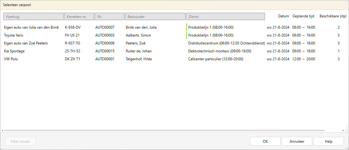Click the Geplande tijd column header
349x150 pixels.
[303, 16]
